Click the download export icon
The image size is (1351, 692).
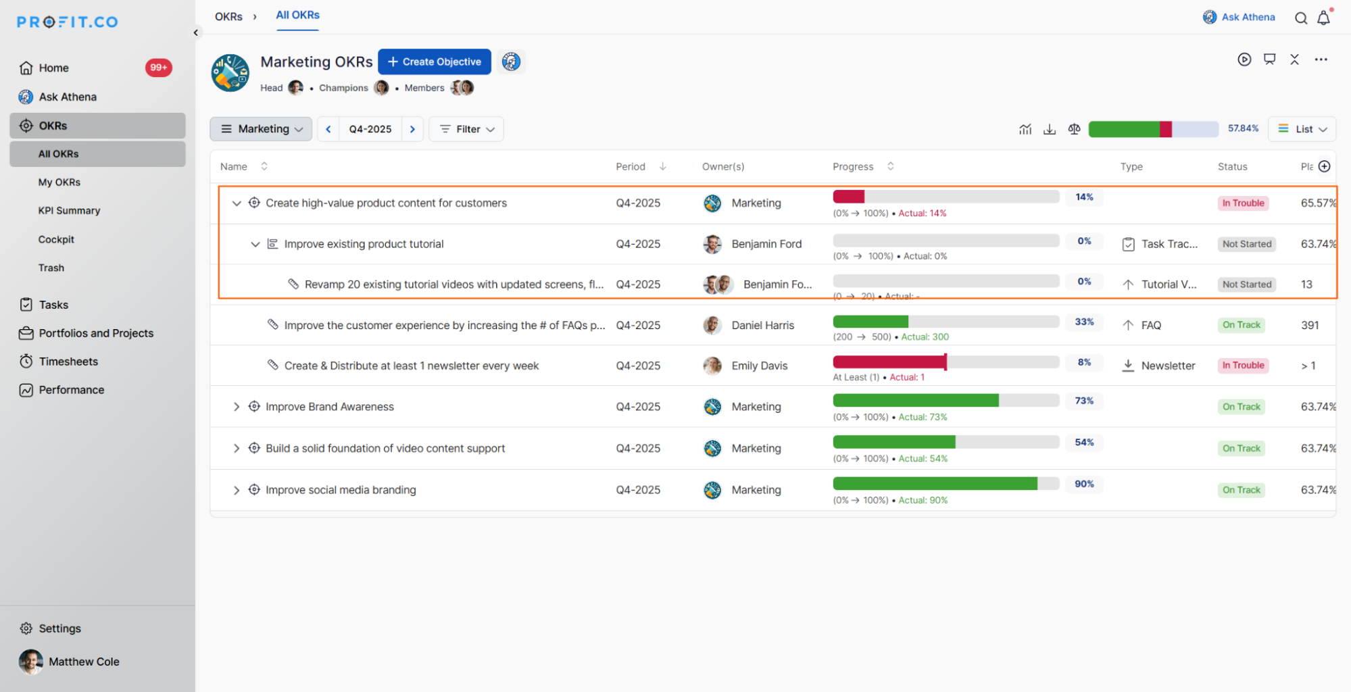[x=1049, y=129]
